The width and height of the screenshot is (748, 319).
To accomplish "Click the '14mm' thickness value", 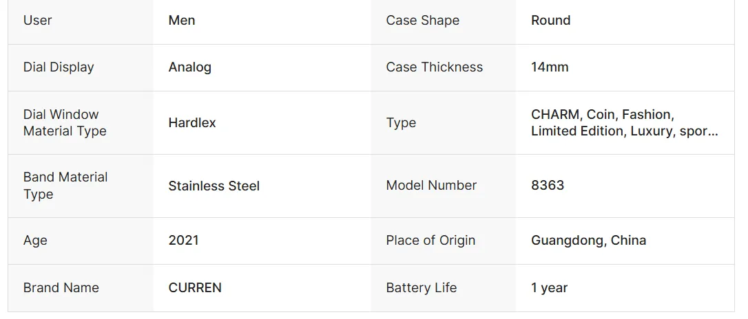I will coord(550,67).
